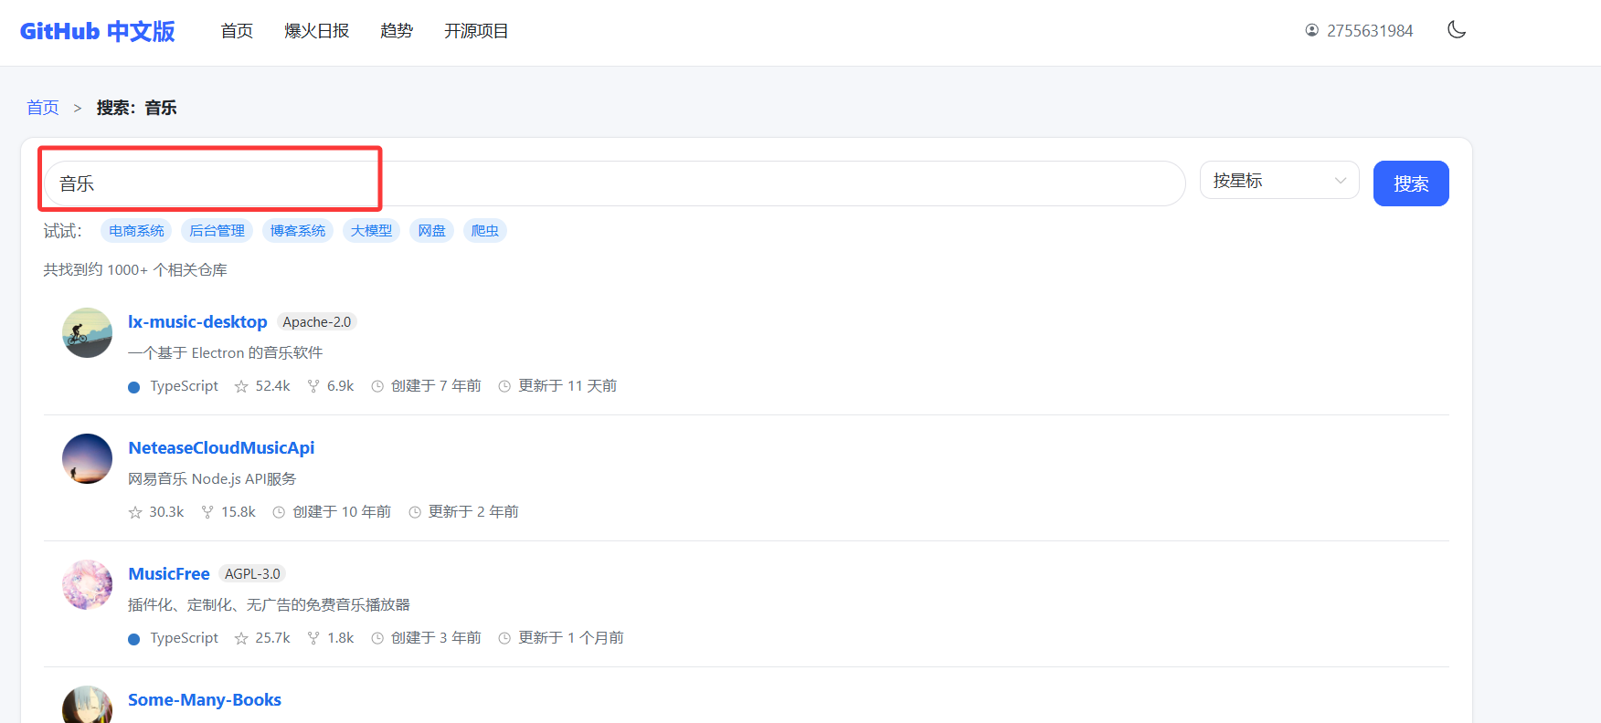Open the Some-Many-Books repository link
This screenshot has width=1601, height=723.
click(x=205, y=699)
